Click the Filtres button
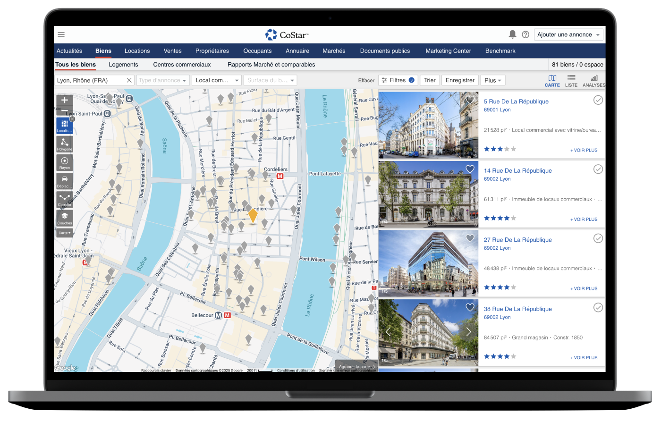 pyautogui.click(x=398, y=80)
